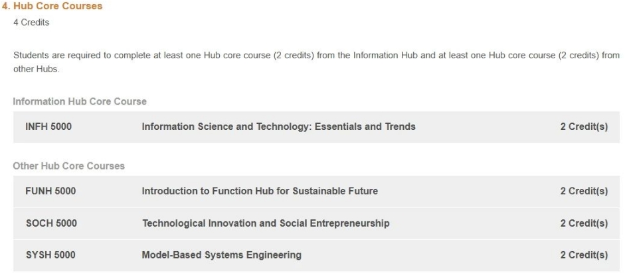The width and height of the screenshot is (625, 273).
Task: Open the SOCH 5000 course code
Action: [x=51, y=223]
